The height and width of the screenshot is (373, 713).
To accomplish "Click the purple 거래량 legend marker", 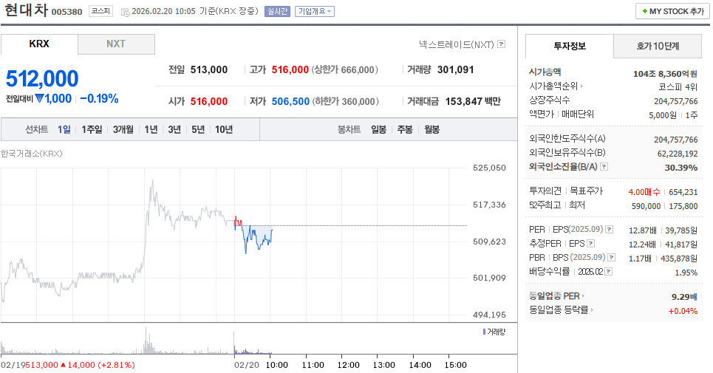I will 484,332.
